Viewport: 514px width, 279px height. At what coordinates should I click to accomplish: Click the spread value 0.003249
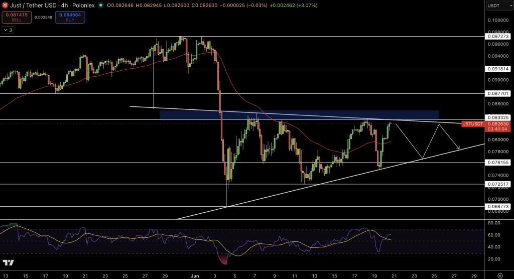point(43,18)
